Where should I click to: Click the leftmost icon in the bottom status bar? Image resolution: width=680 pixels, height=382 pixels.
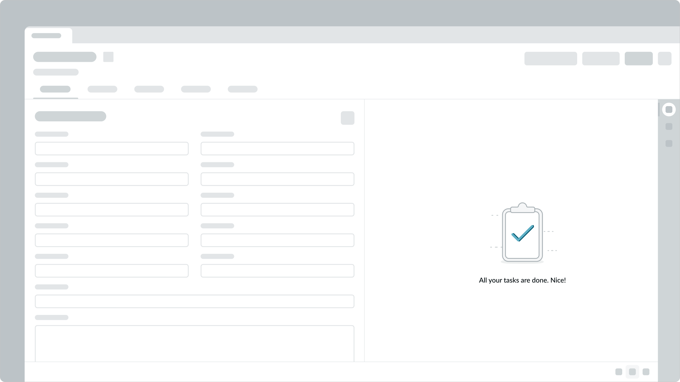pos(619,372)
